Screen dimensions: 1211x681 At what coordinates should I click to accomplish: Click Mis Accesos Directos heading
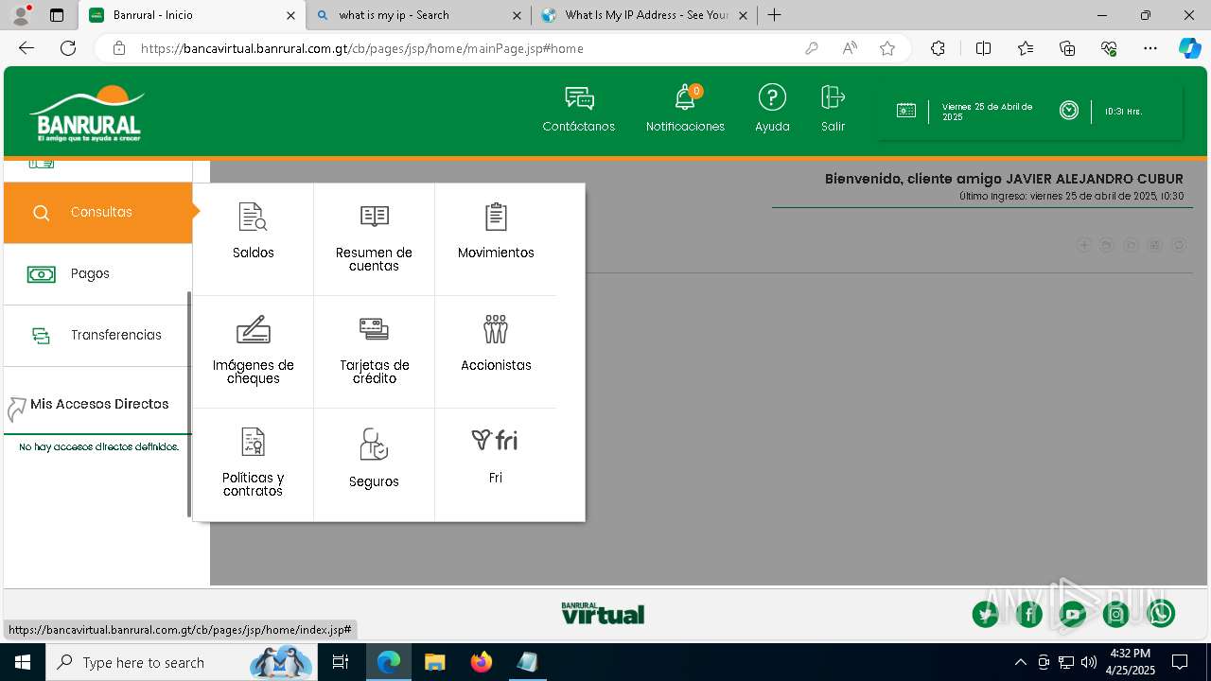coord(99,404)
